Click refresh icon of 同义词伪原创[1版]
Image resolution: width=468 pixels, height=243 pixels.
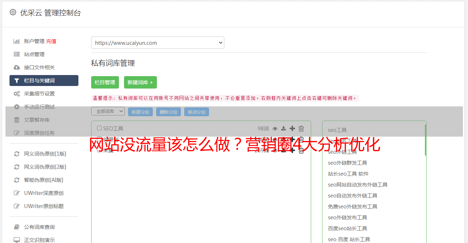[x=16, y=154]
